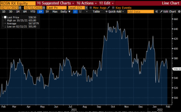Open the Actions dropdown menu
Screen dimensions: 181x112
pyautogui.click(x=87, y=3)
